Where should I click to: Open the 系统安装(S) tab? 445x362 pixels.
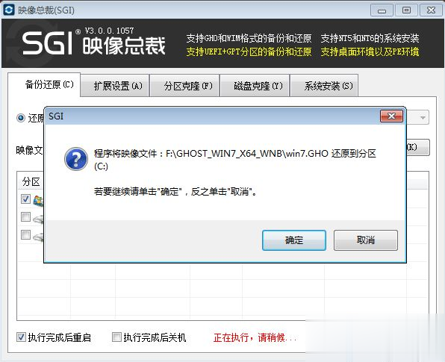(x=325, y=86)
